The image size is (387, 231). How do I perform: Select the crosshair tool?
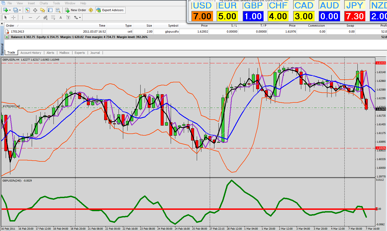[x=13, y=17]
